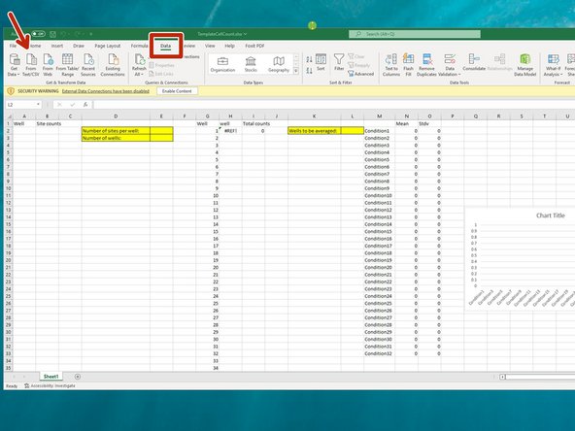Click the Insert Function fx button
Viewport: 575px width, 431px height.
[85, 105]
